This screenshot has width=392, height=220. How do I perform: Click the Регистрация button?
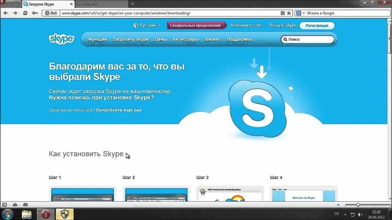[x=317, y=26]
